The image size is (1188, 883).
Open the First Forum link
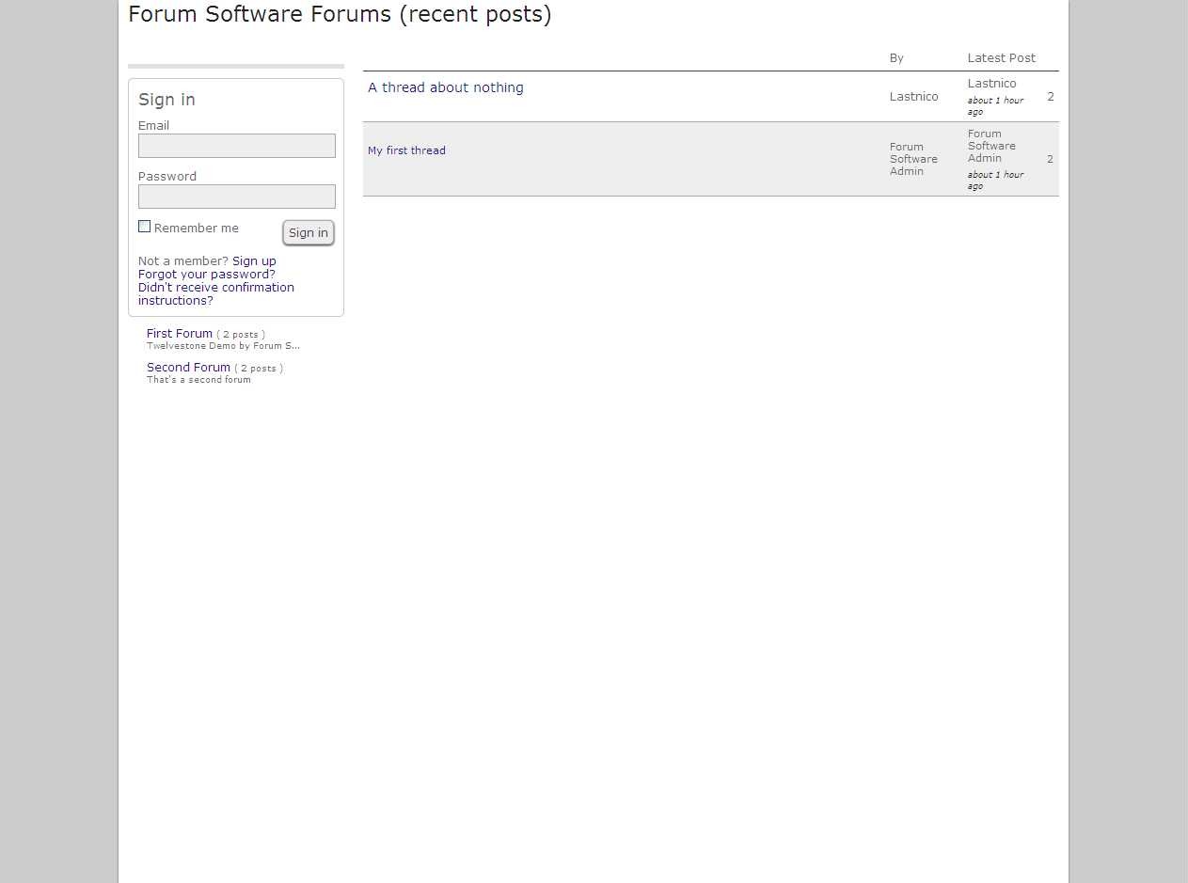tap(180, 334)
